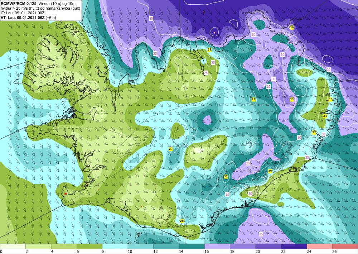Click the yellow gust label 34
358x254 pixels.
[325, 116]
